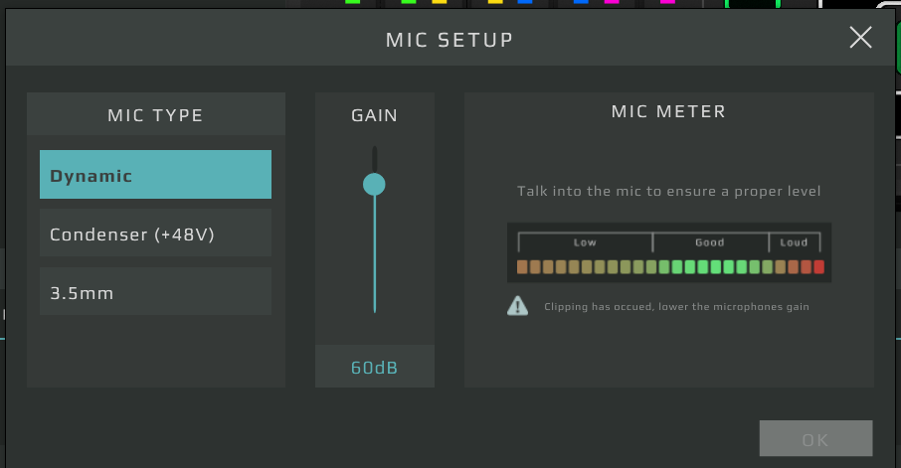Click the clipping has occurred warning text

point(676,307)
